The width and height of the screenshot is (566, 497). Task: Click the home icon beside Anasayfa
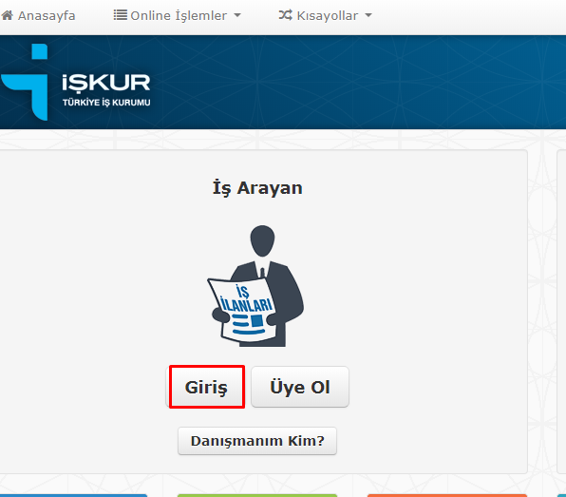(x=8, y=15)
